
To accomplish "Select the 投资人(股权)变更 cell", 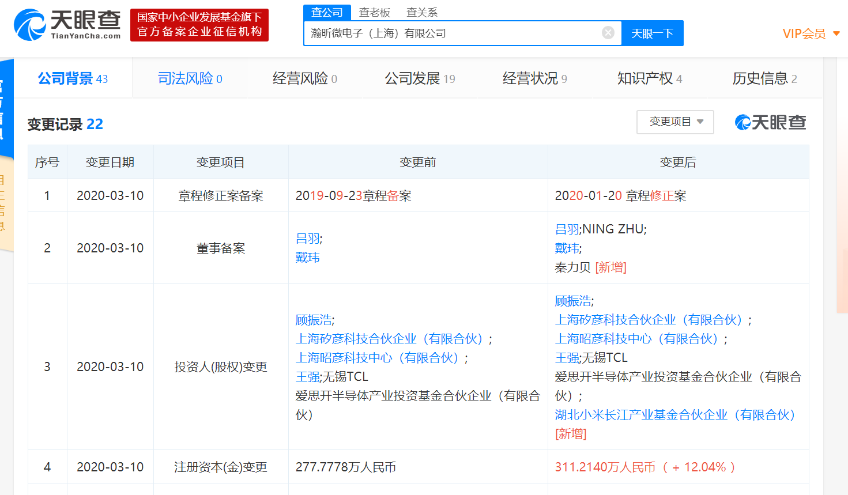I will pyautogui.click(x=221, y=367).
